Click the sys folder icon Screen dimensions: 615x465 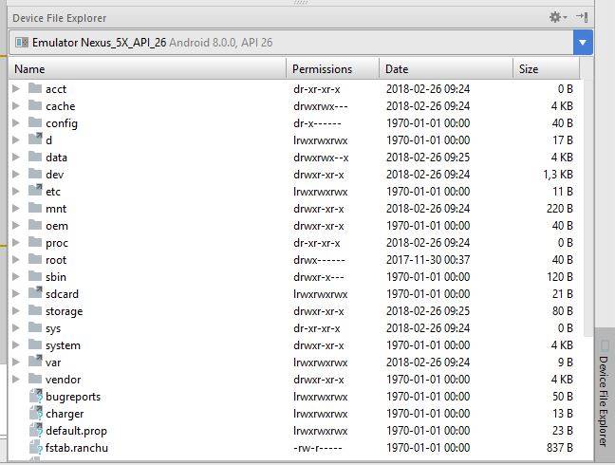(35, 327)
